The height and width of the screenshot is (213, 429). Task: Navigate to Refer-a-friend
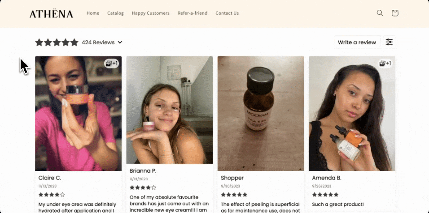pyautogui.click(x=193, y=13)
